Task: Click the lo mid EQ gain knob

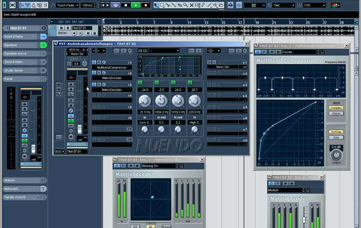Action: (x=161, y=101)
